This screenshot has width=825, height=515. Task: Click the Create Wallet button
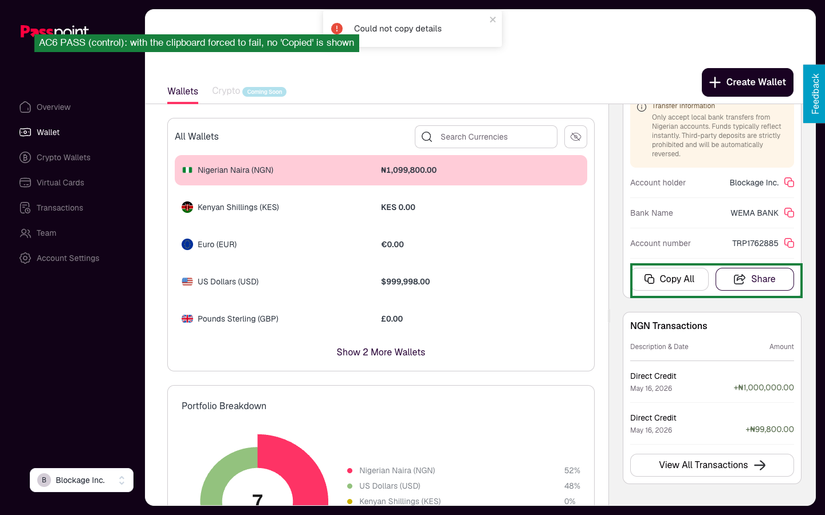pos(748,82)
